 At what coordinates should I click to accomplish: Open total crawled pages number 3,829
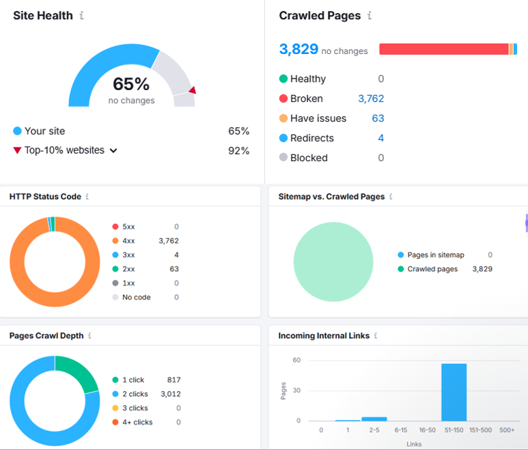tap(298, 49)
